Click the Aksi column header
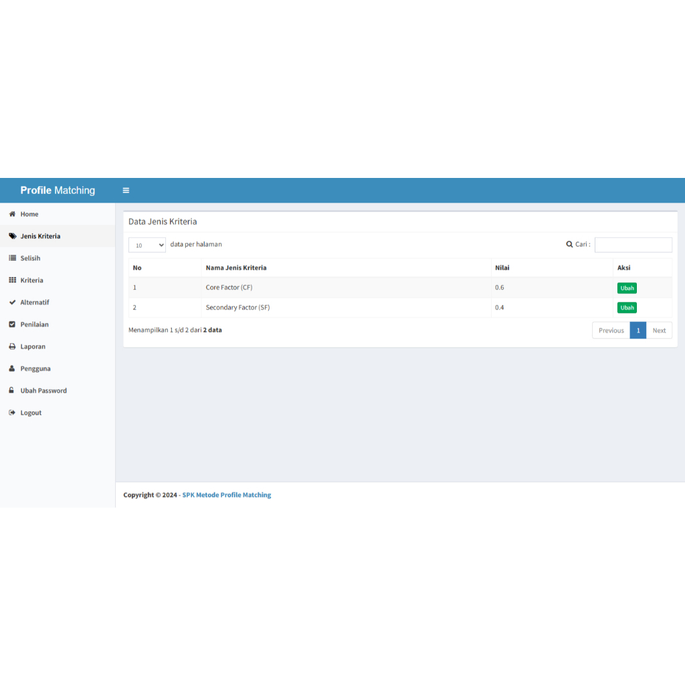This screenshot has height=685, width=685. click(x=643, y=268)
